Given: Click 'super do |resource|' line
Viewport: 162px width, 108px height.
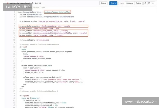Looking at the screenshot, I should click(31, 98).
